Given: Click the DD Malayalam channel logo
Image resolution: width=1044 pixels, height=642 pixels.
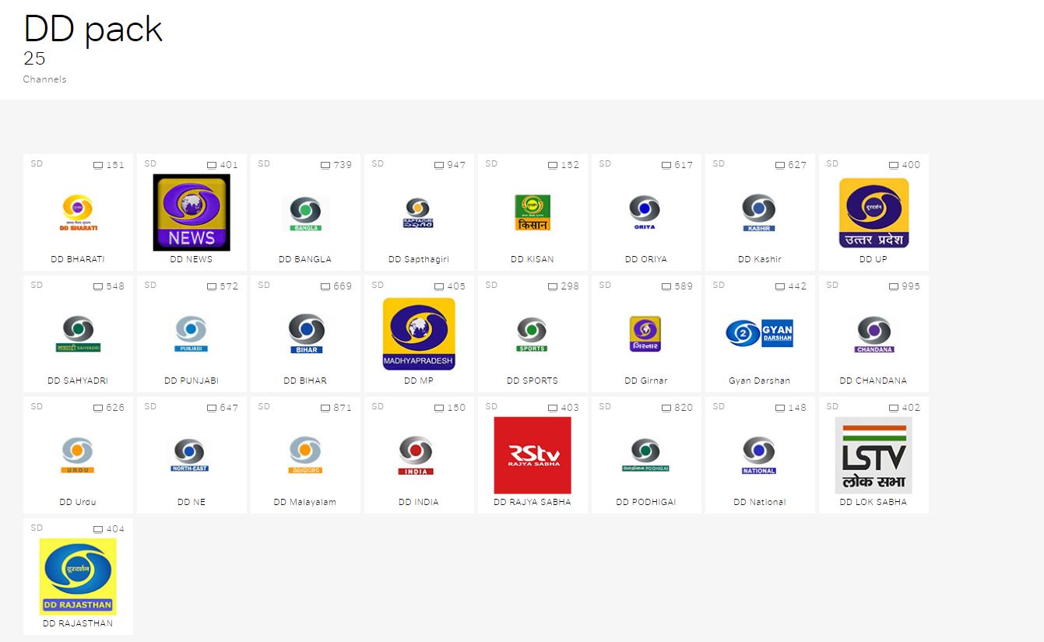Looking at the screenshot, I should (x=305, y=455).
